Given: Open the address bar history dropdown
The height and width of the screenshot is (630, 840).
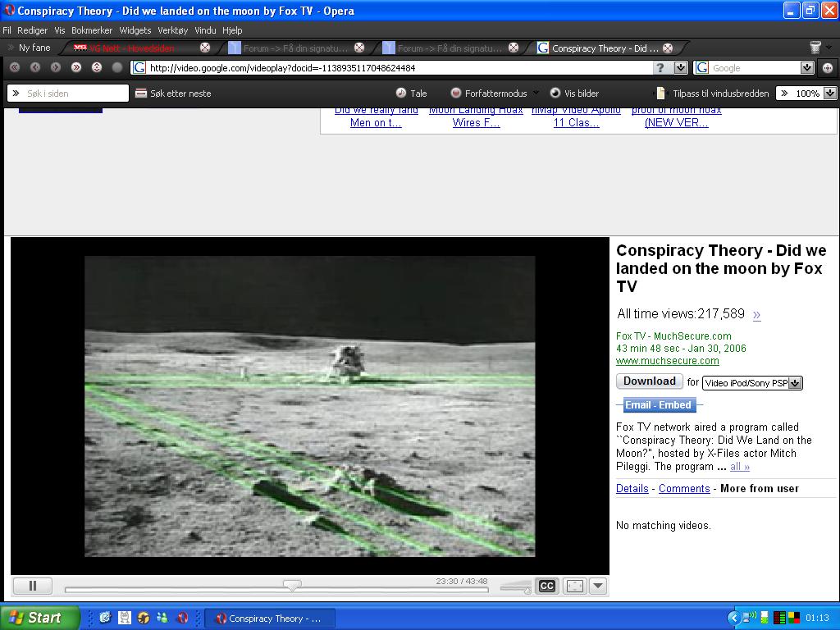Looking at the screenshot, I should click(x=681, y=67).
